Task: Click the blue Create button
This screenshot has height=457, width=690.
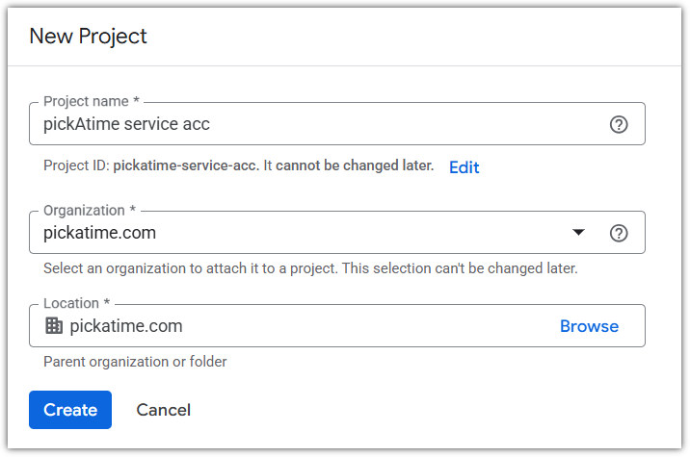Action: pyautogui.click(x=70, y=410)
